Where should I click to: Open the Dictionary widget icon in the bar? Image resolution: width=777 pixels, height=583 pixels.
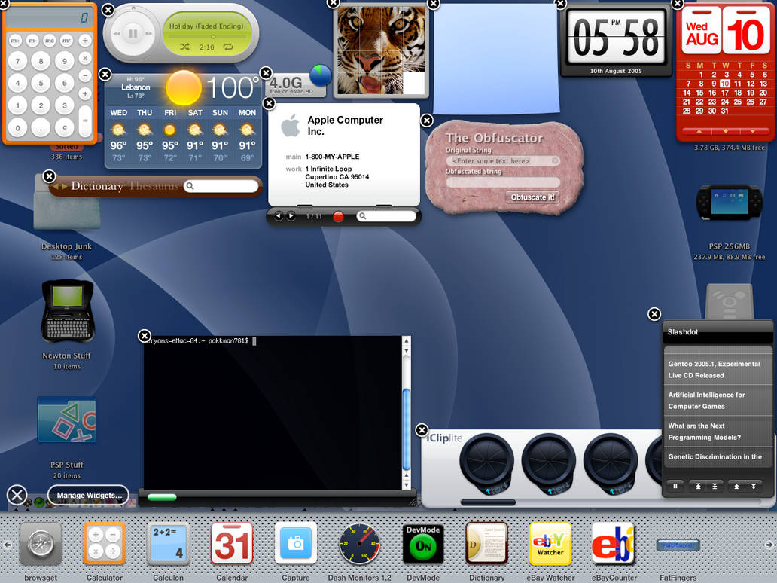click(487, 544)
